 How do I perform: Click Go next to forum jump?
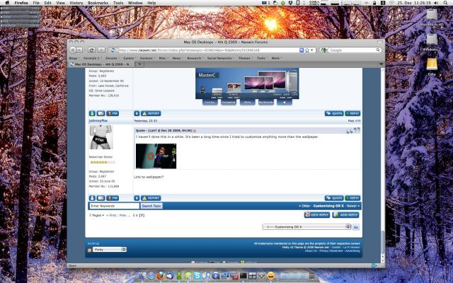356,227
